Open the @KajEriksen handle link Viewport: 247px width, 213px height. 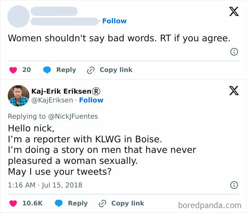coord(53,100)
